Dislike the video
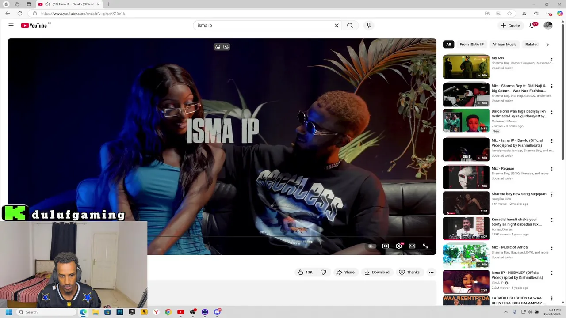The height and width of the screenshot is (318, 566). pyautogui.click(x=323, y=273)
